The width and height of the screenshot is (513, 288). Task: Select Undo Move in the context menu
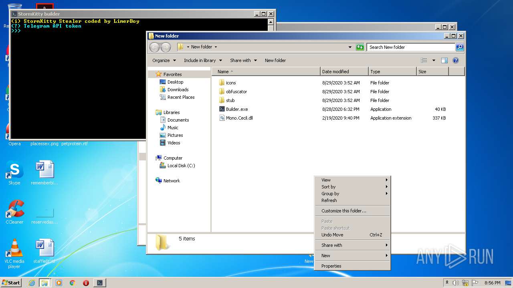click(352, 235)
